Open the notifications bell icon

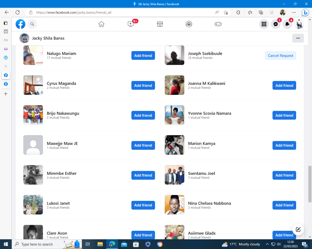[x=287, y=24]
